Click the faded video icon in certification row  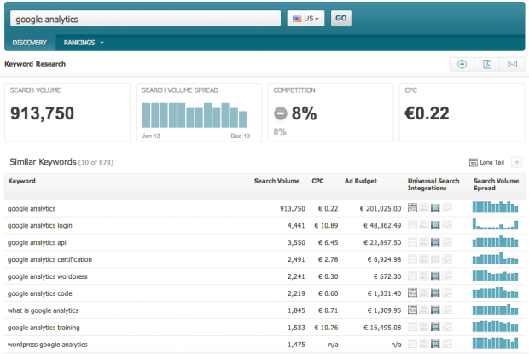435,259
